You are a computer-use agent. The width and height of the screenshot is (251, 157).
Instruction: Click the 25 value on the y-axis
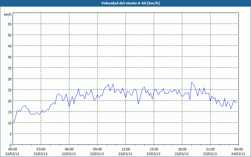(10, 90)
